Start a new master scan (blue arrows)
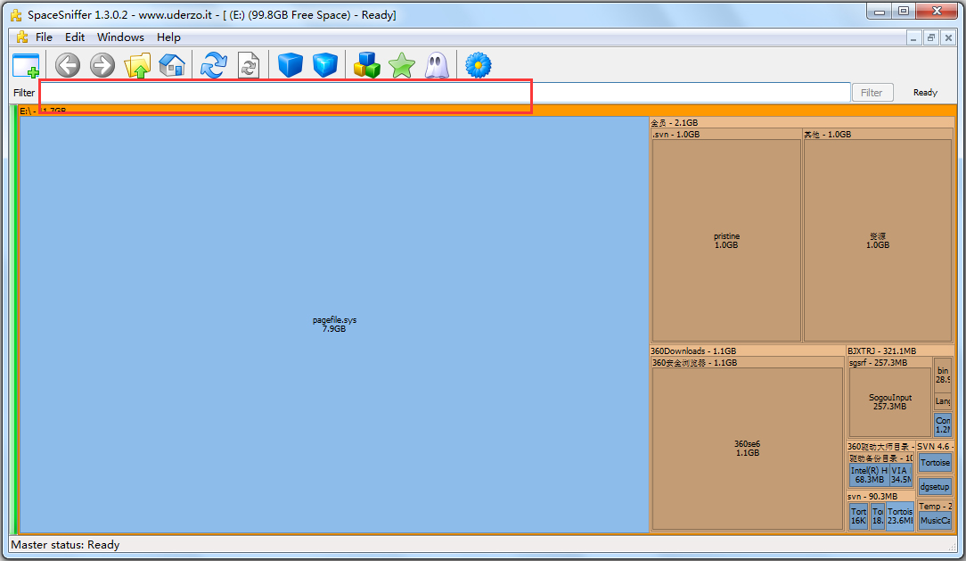Screen dimensions: 966x561 click(x=214, y=65)
